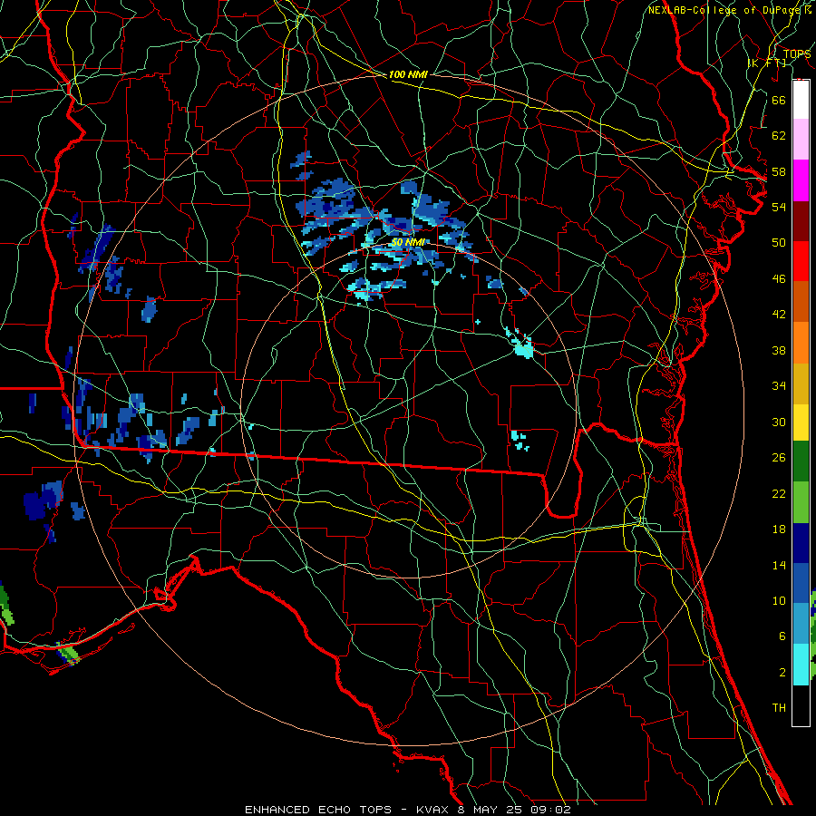Select the "42" legend label
This screenshot has width=816, height=816.
tap(779, 315)
